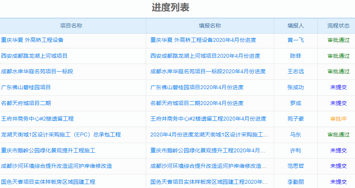Open project 广东佛山碧桂园项目
Image resolution: width=355 pixels, height=188 pixels.
coord(26,87)
